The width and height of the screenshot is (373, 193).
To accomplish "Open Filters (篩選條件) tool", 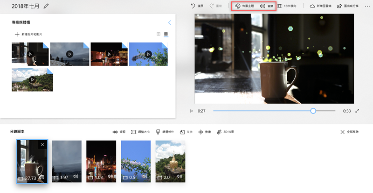I will pos(165,132).
